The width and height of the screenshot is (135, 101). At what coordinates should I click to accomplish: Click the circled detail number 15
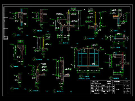[85, 38]
